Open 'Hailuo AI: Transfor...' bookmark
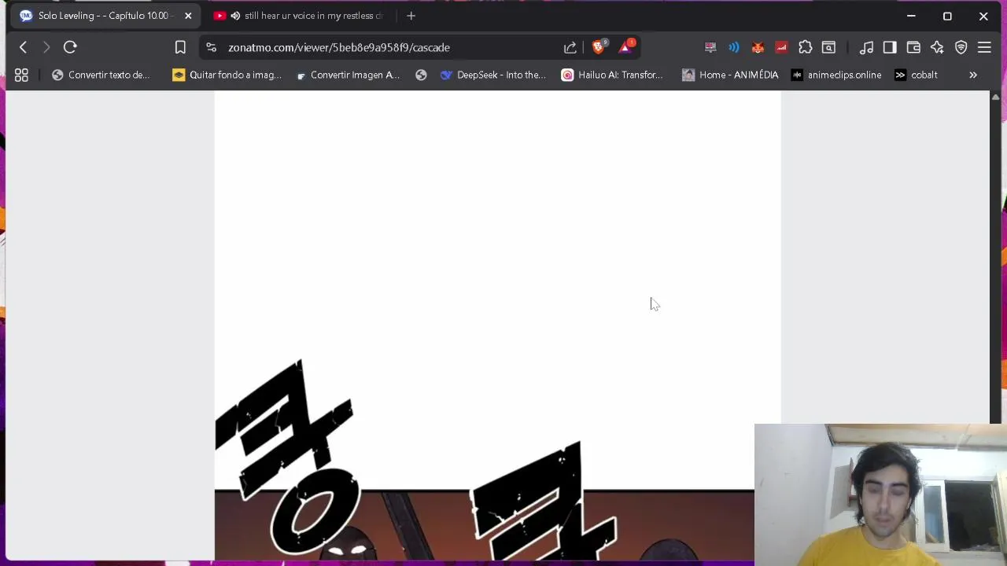Screen dimensions: 1007x566 pyautogui.click(x=612, y=75)
